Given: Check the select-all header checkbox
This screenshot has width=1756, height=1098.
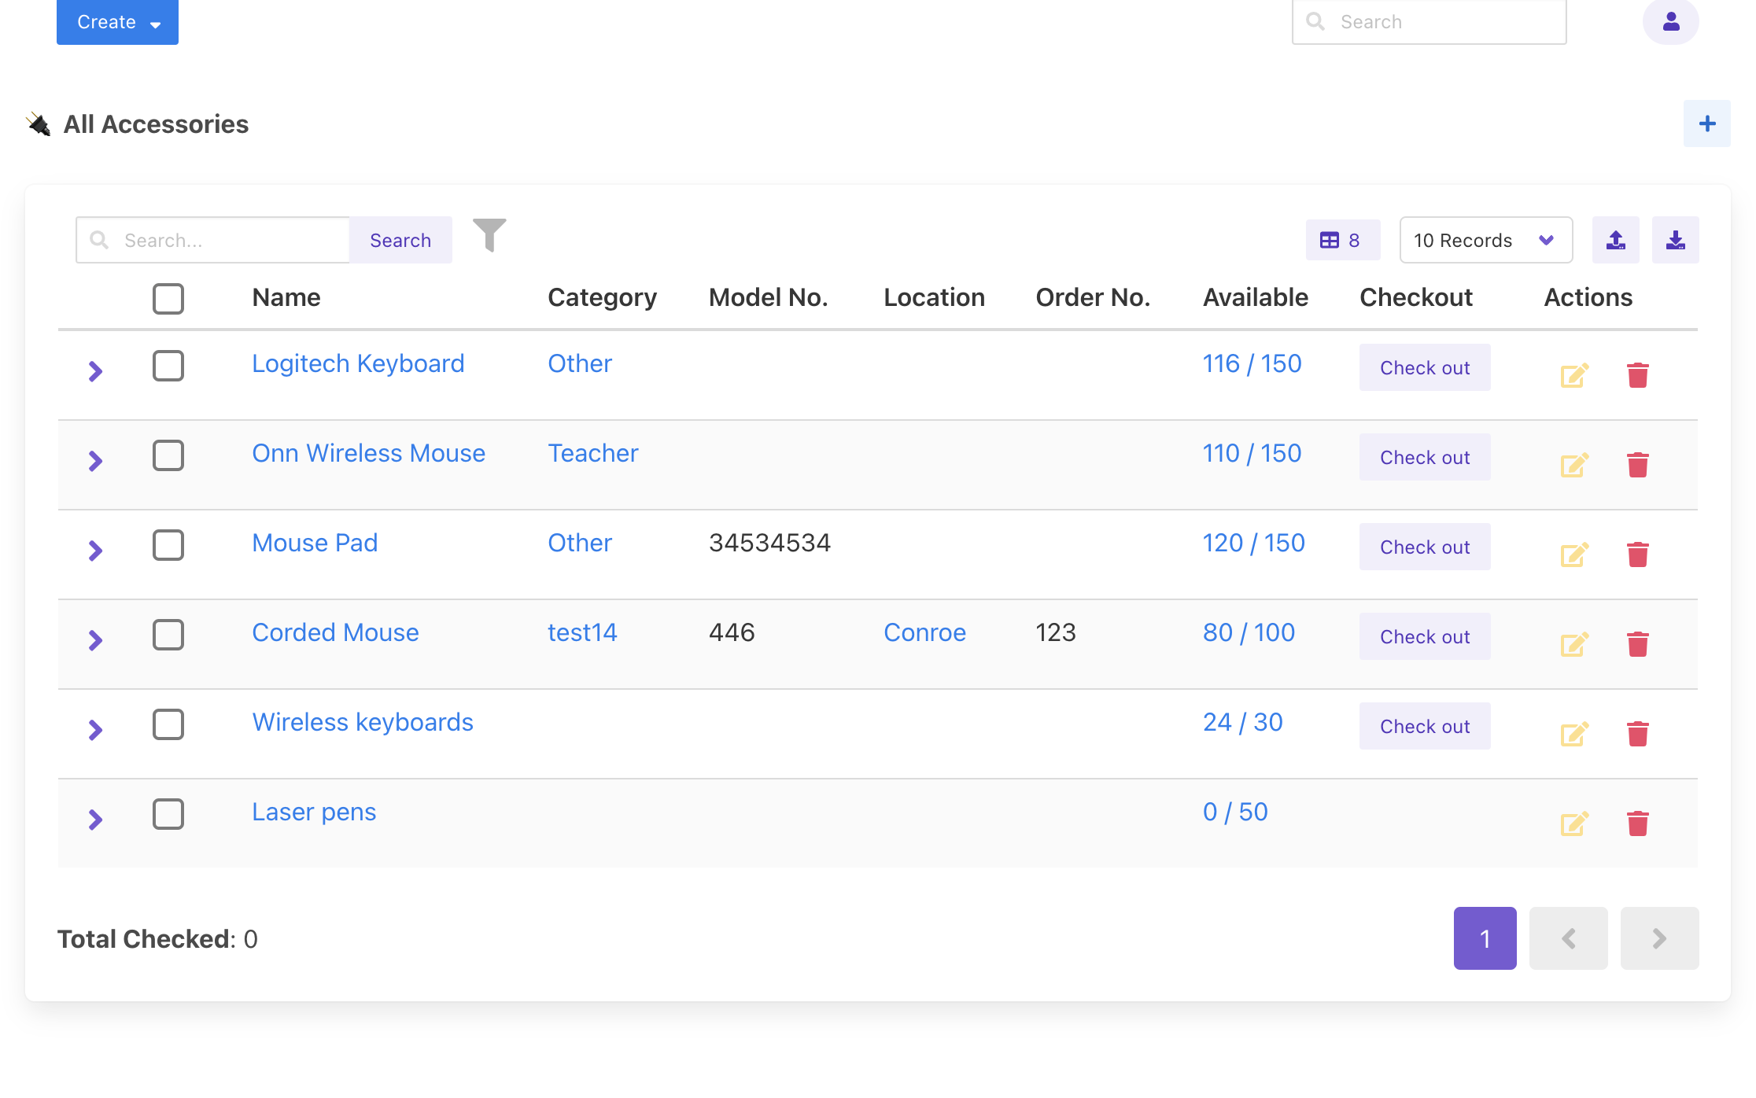Looking at the screenshot, I should tap(168, 299).
